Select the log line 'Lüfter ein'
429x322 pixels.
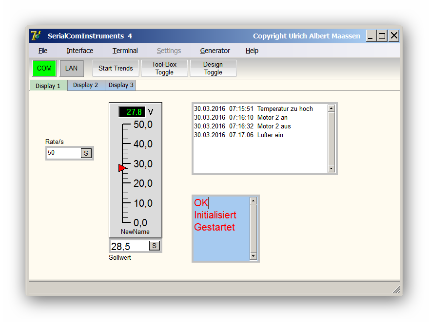(x=238, y=135)
